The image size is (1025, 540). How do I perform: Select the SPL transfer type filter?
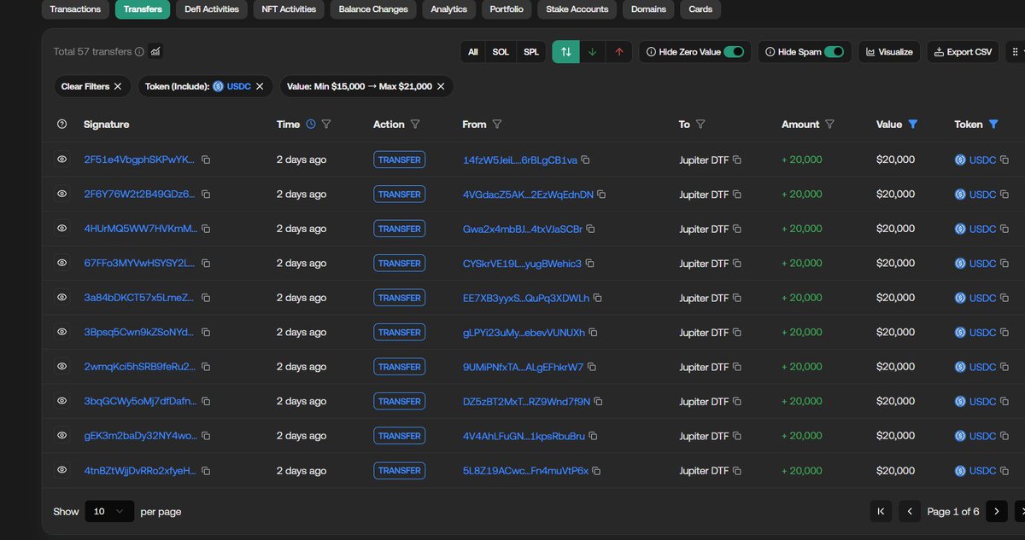531,51
